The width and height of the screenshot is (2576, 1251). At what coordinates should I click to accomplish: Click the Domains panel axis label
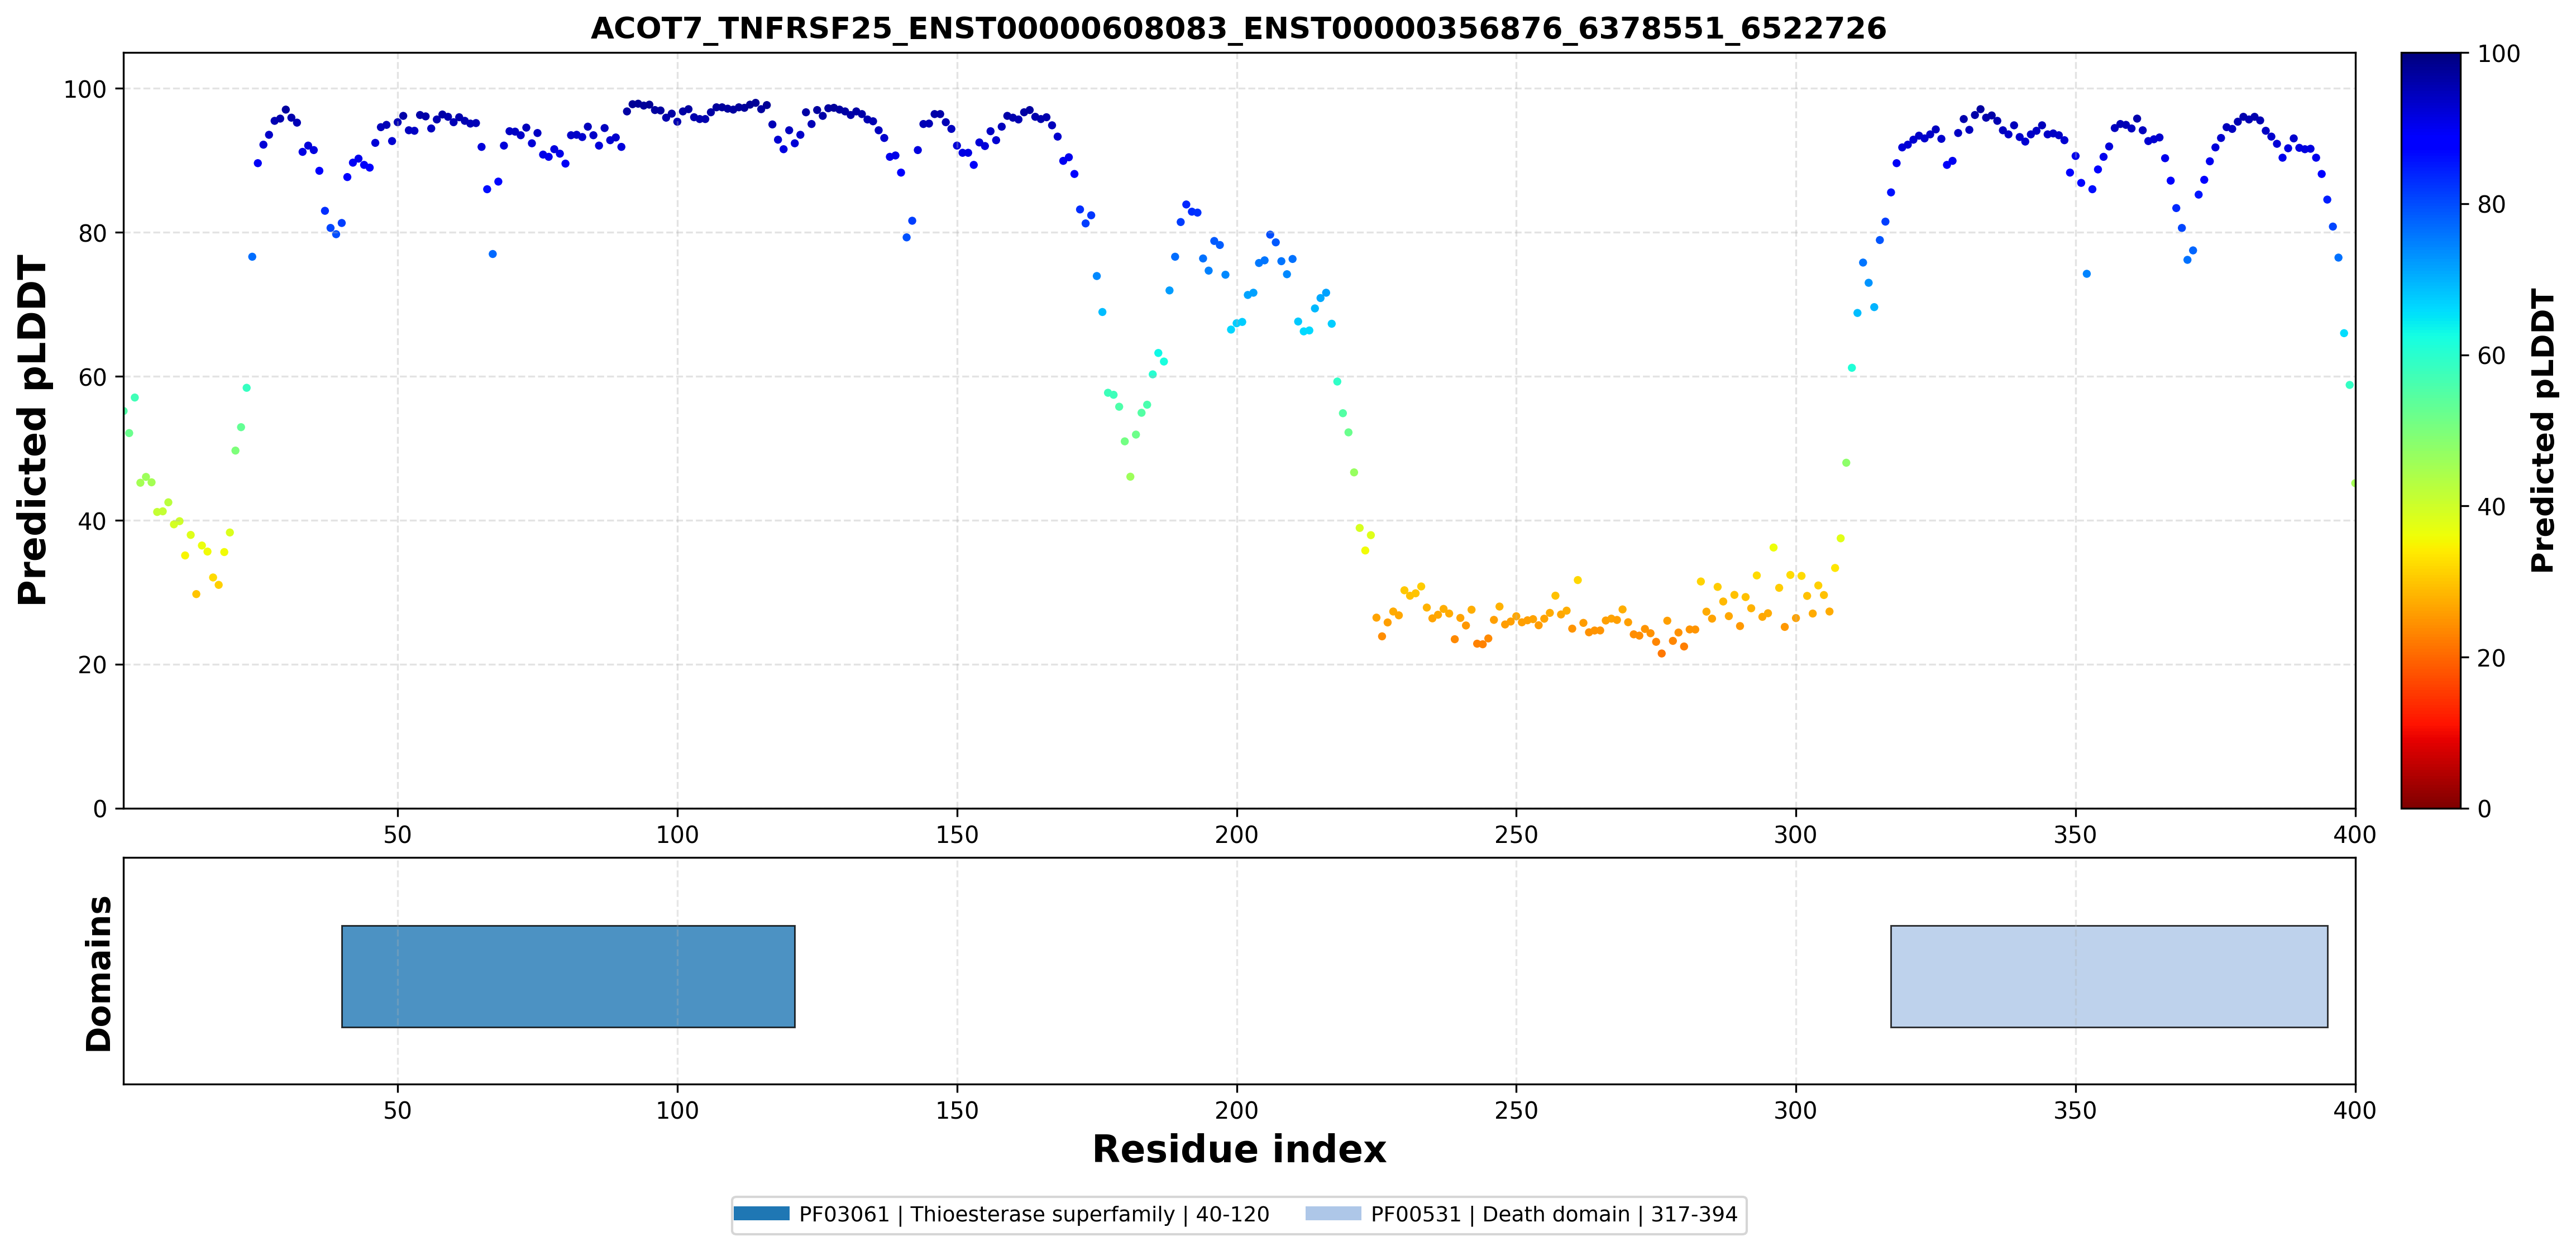point(99,973)
